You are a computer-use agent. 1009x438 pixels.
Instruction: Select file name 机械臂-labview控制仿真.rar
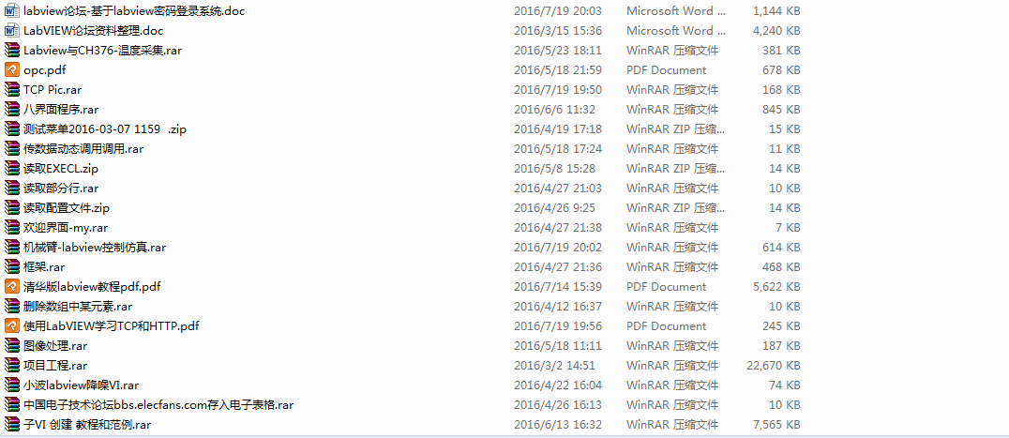pos(96,247)
